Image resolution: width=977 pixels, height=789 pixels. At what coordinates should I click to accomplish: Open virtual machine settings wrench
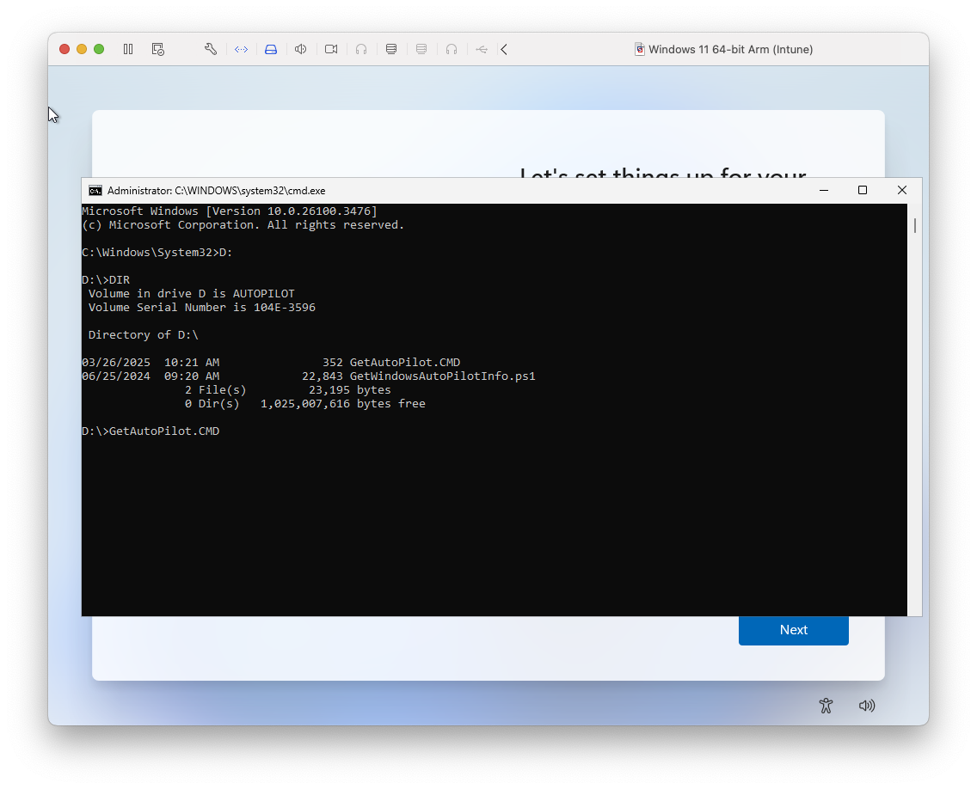211,49
